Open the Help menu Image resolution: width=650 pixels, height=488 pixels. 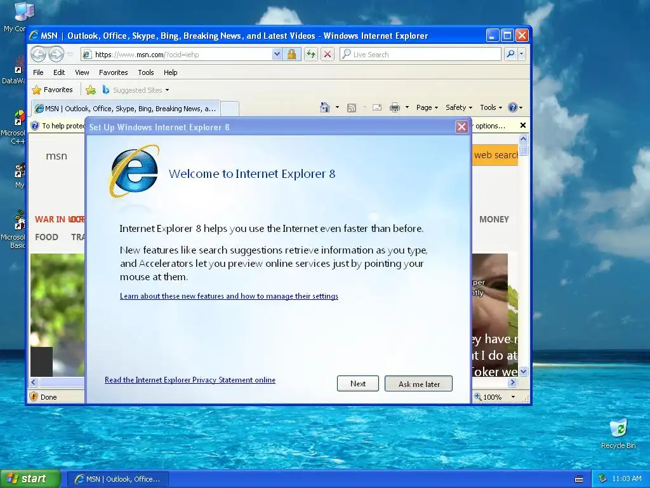tap(170, 72)
